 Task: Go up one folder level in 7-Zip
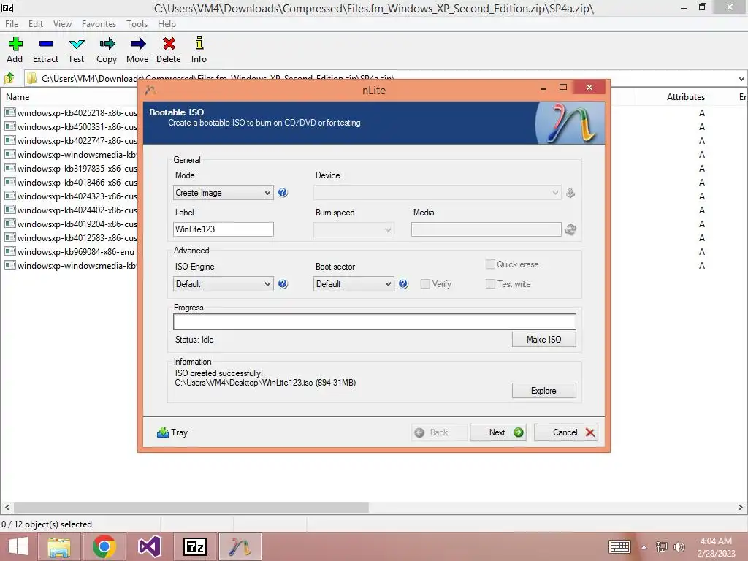tap(9, 77)
